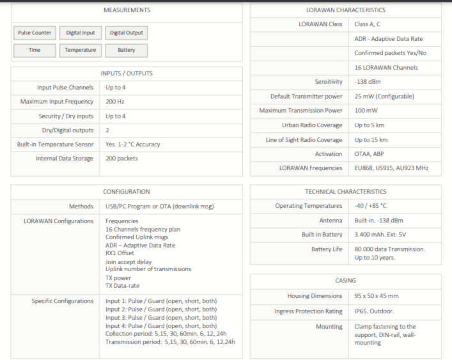Click the TX Data-rate line
The height and width of the screenshot is (360, 452).
click(122, 286)
